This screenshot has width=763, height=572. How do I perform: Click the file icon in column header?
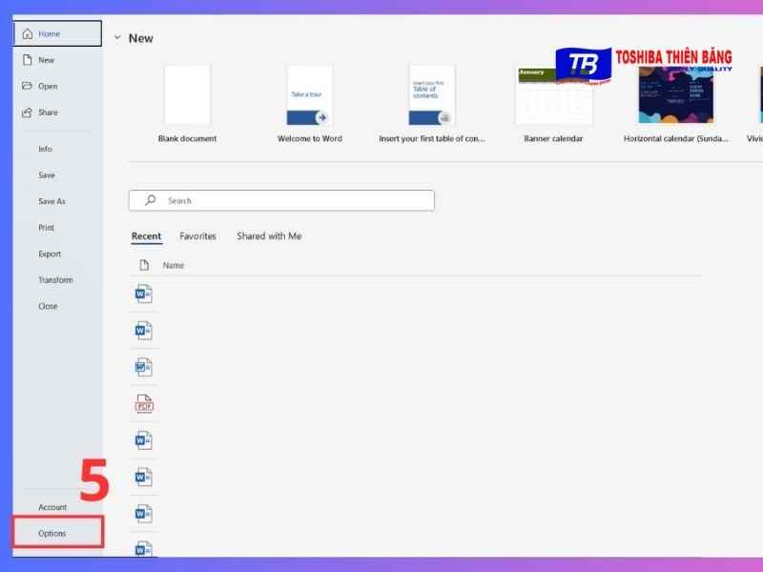[144, 265]
